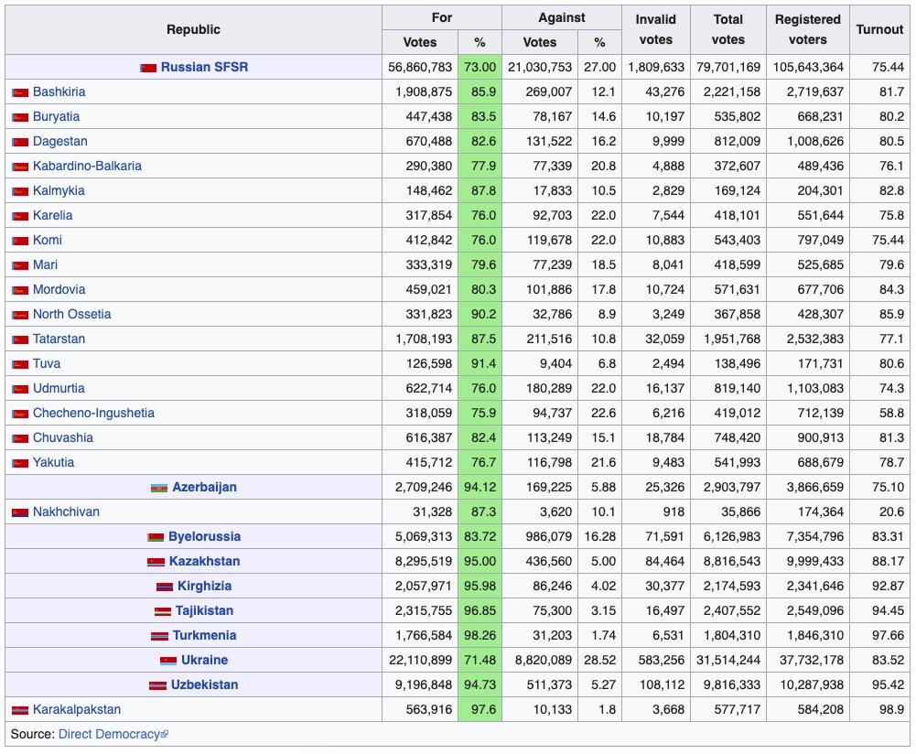Click the Turnout column header

pyautogui.click(x=879, y=30)
